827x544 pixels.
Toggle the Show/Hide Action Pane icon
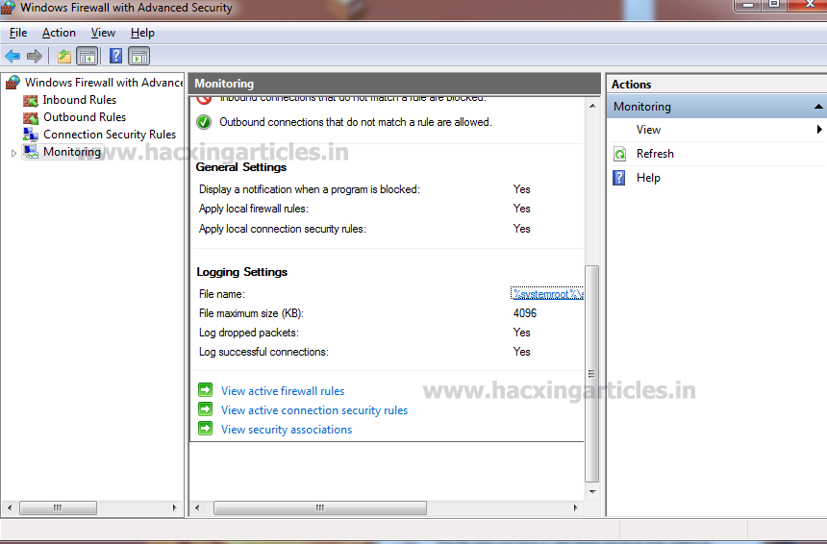tap(139, 56)
